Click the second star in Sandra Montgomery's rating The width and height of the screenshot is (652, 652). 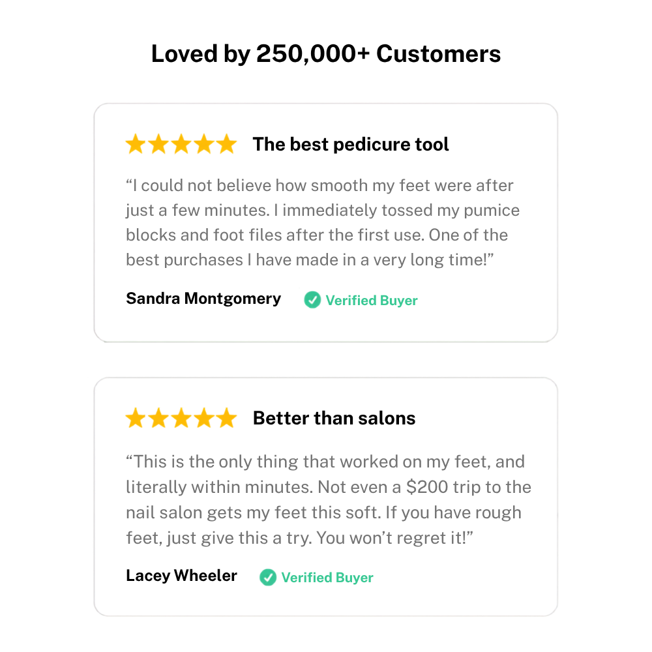[x=159, y=144]
